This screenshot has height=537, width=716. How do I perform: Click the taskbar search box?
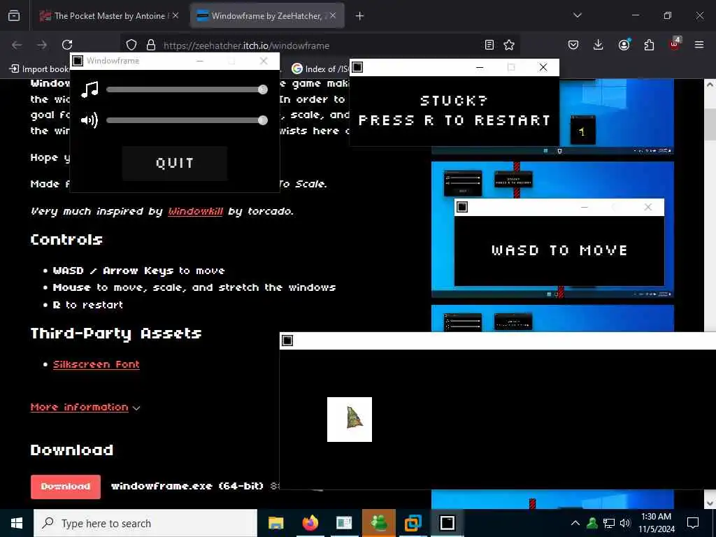(145, 523)
